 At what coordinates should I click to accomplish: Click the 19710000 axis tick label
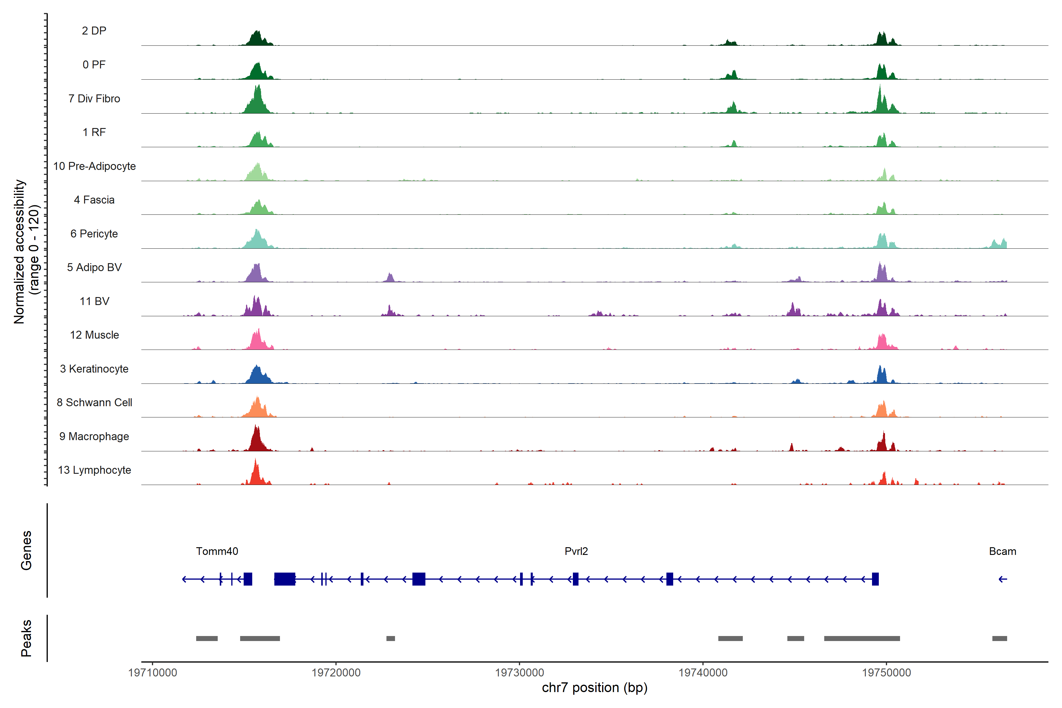[x=153, y=672]
